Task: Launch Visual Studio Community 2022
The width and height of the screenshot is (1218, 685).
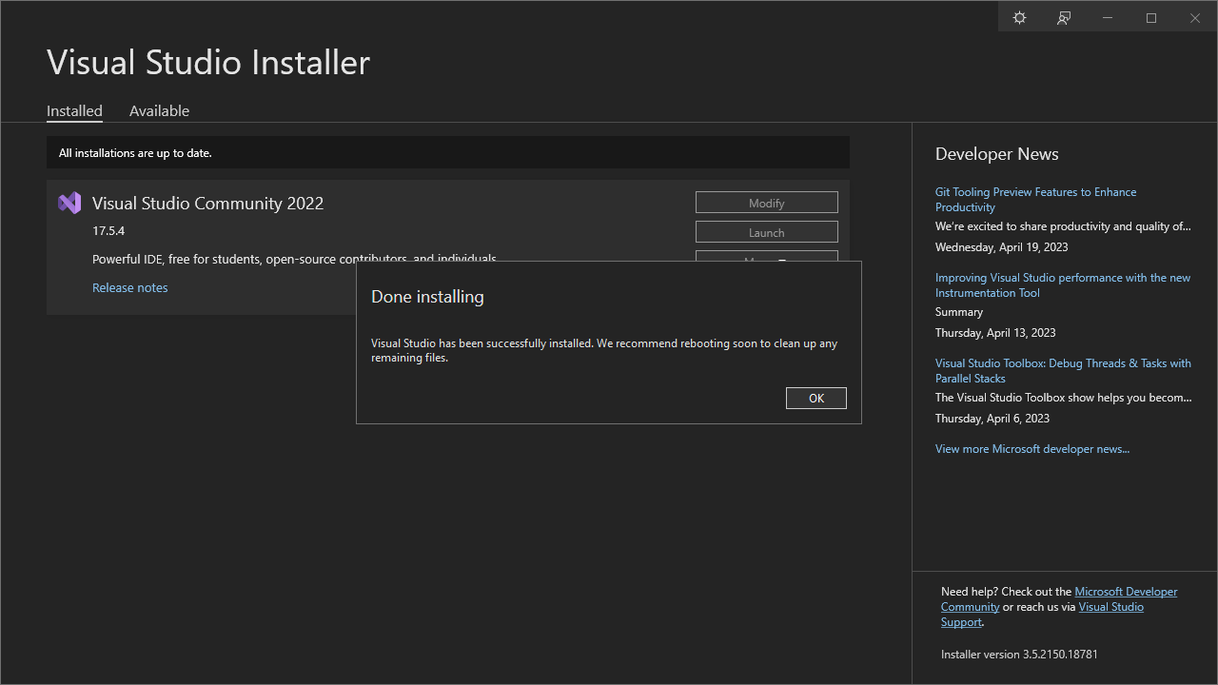Action: (766, 232)
